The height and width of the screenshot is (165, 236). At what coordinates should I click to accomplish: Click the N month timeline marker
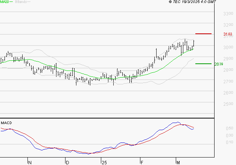pyautogui.click(x=30, y=162)
